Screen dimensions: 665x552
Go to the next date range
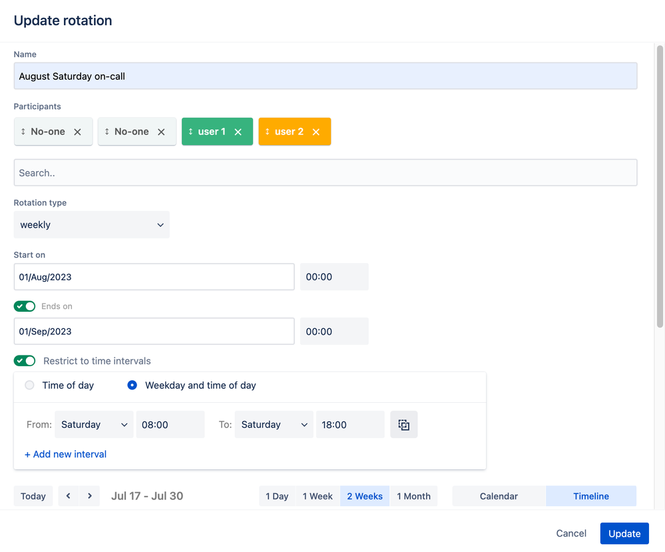click(x=89, y=495)
